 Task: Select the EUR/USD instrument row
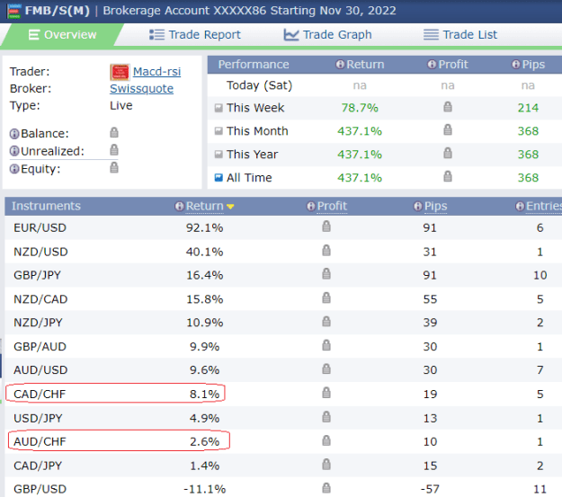pos(283,228)
